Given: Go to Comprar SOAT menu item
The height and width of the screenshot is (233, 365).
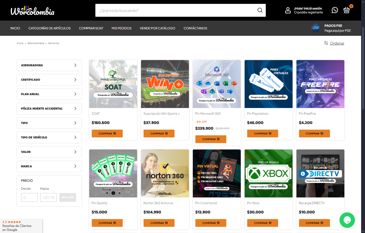Looking at the screenshot, I should (x=91, y=28).
